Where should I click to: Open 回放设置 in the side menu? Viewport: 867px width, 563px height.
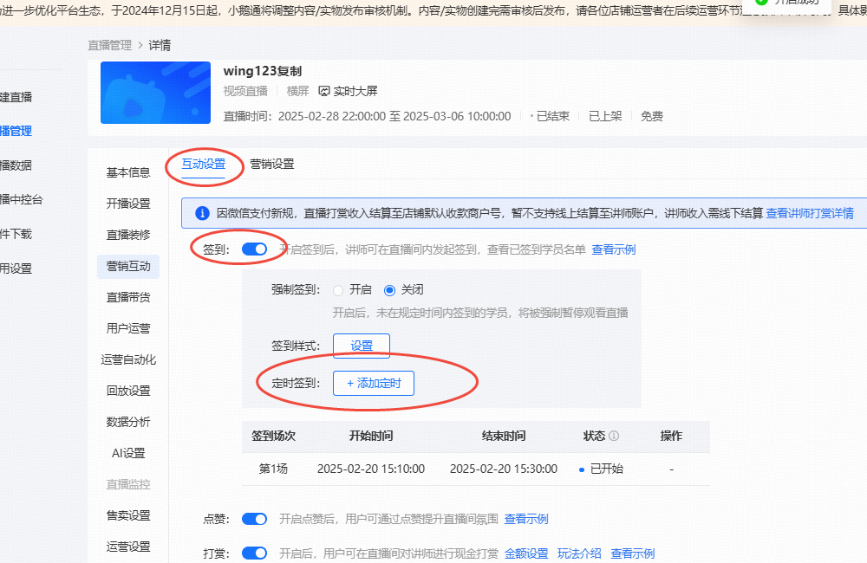pos(128,391)
